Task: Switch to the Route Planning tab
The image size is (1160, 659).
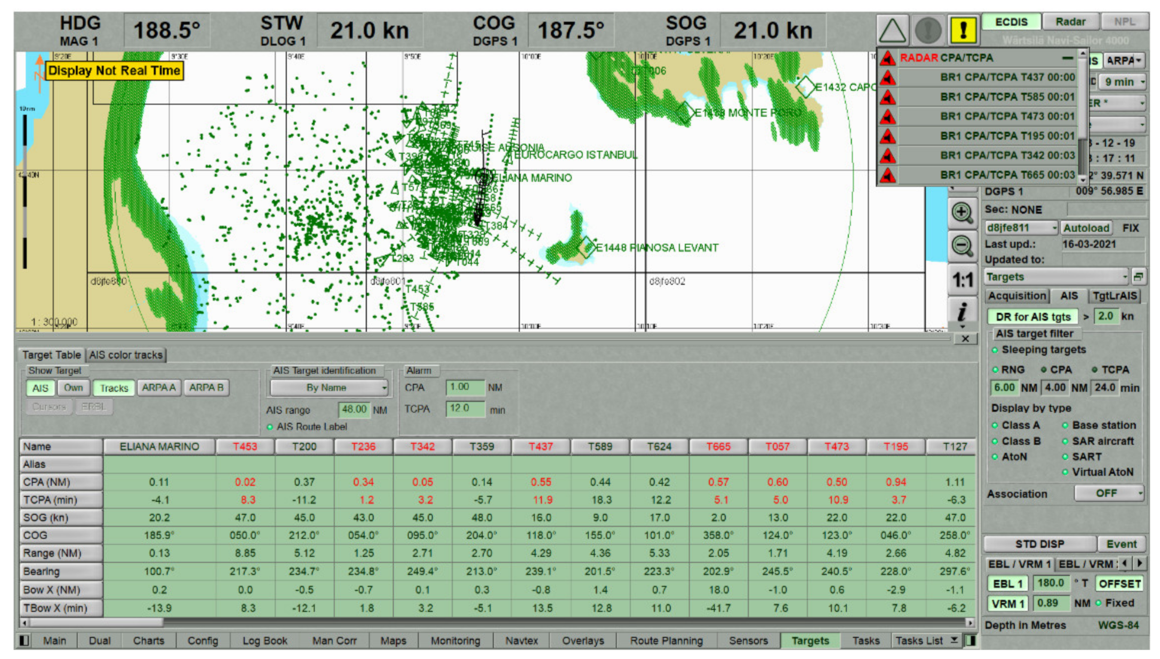Action: [x=666, y=640]
